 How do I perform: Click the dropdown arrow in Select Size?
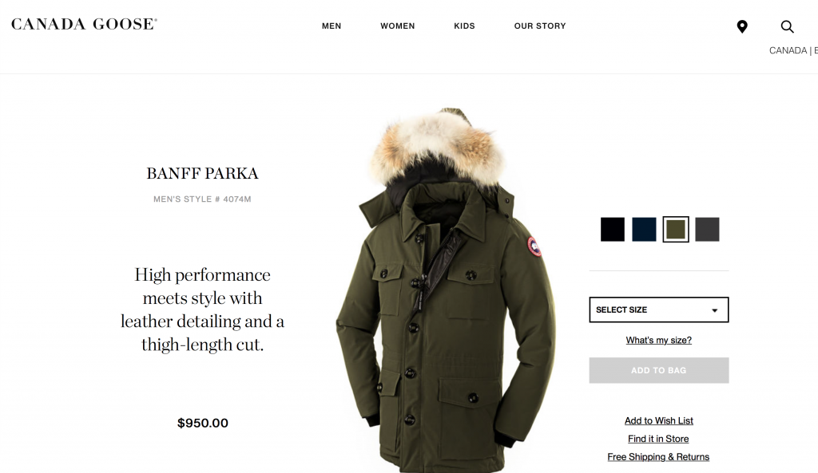(x=715, y=310)
